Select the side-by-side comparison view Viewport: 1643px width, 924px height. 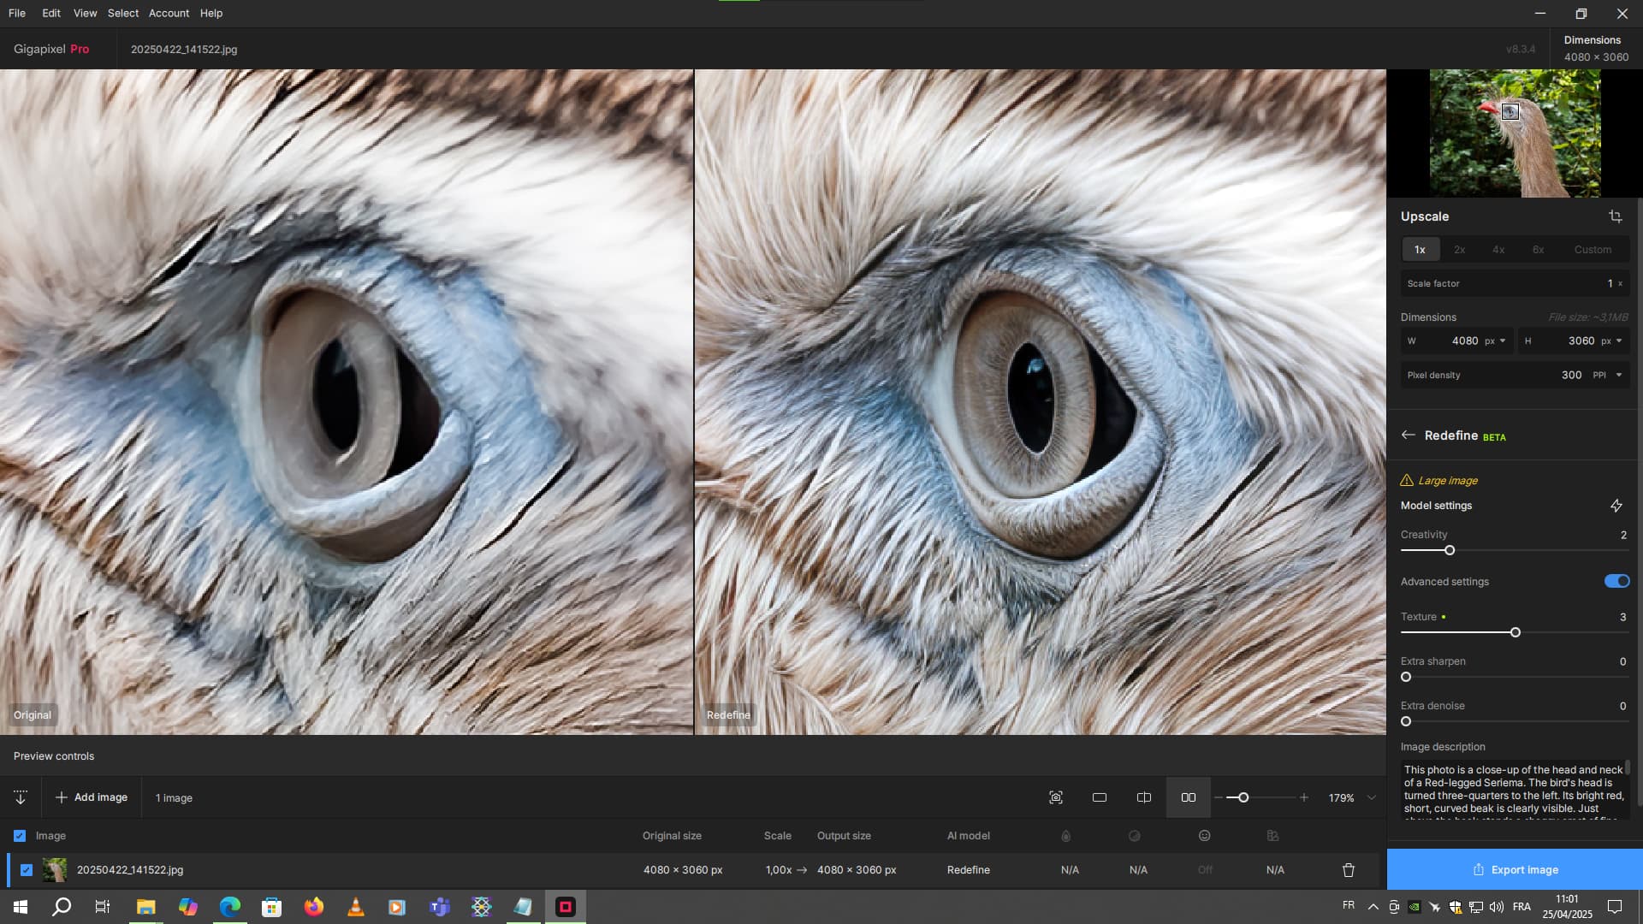[x=1189, y=797]
